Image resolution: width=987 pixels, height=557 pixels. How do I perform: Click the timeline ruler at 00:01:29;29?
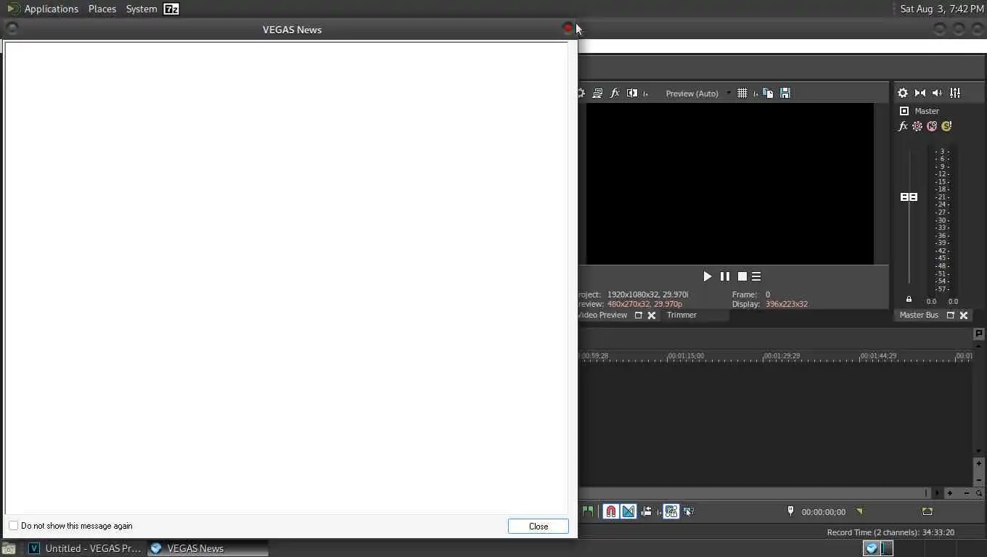tap(782, 356)
